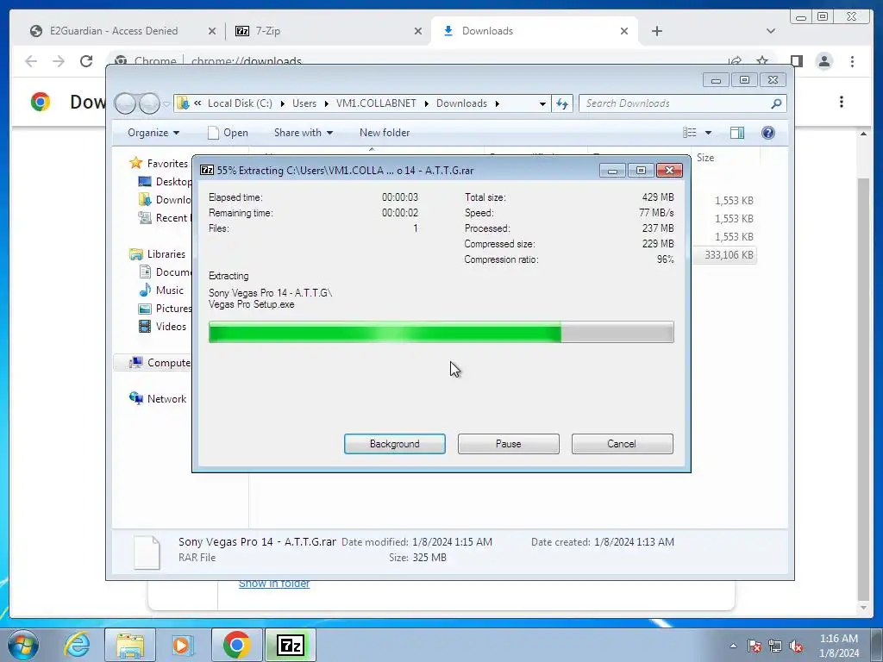The height and width of the screenshot is (662, 883).
Task: Click the Show in folder link
Action: (274, 584)
